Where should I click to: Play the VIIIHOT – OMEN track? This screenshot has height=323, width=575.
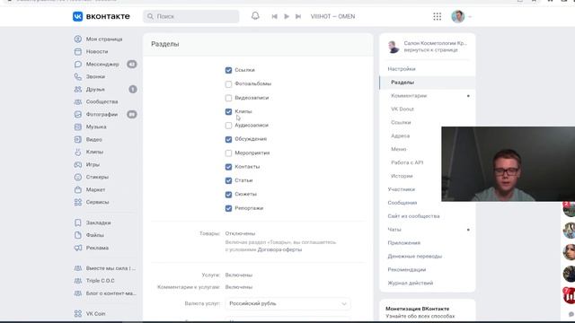(287, 16)
